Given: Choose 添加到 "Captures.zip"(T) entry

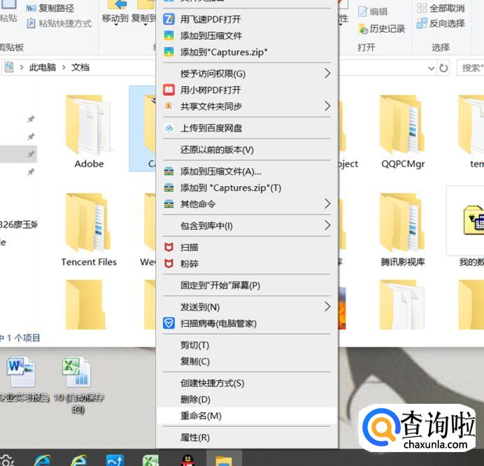Looking at the screenshot, I should (247, 187).
